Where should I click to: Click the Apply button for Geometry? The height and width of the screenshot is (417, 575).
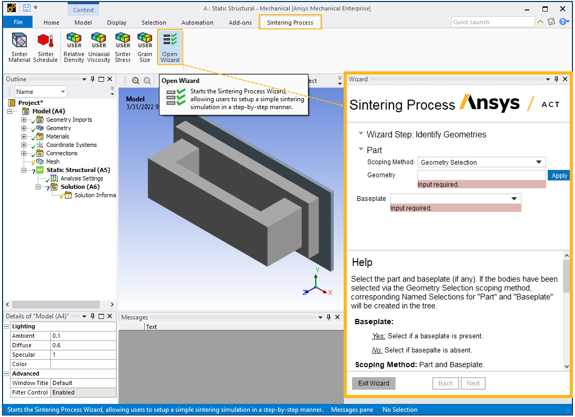(x=559, y=176)
